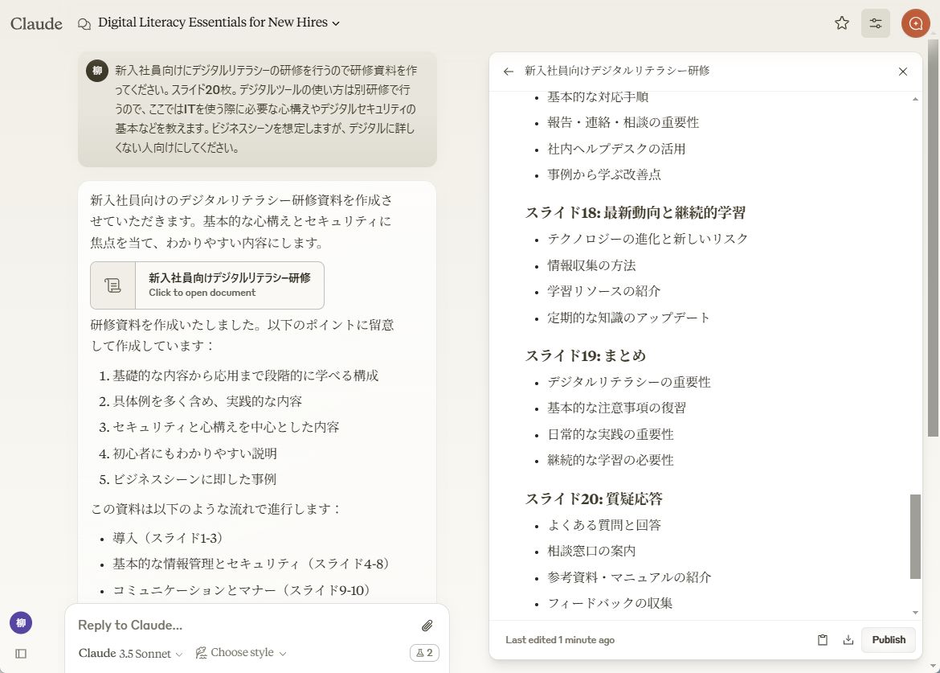Click list item 具体例を多く含め、実践的な内容

point(207,401)
